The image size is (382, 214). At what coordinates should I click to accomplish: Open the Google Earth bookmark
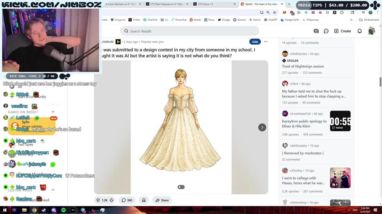(289, 20)
